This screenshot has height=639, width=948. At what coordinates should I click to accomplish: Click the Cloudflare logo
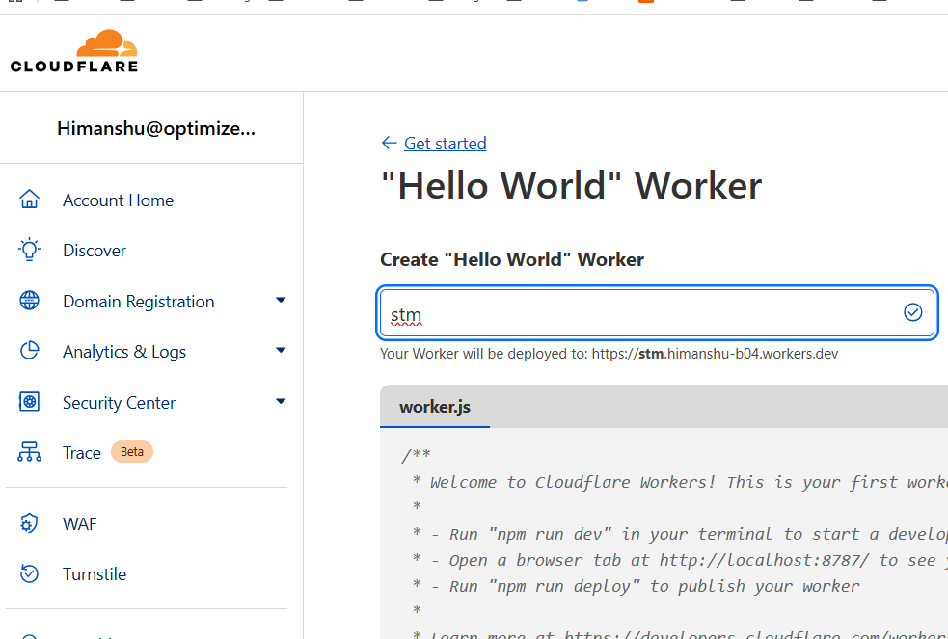[73, 51]
